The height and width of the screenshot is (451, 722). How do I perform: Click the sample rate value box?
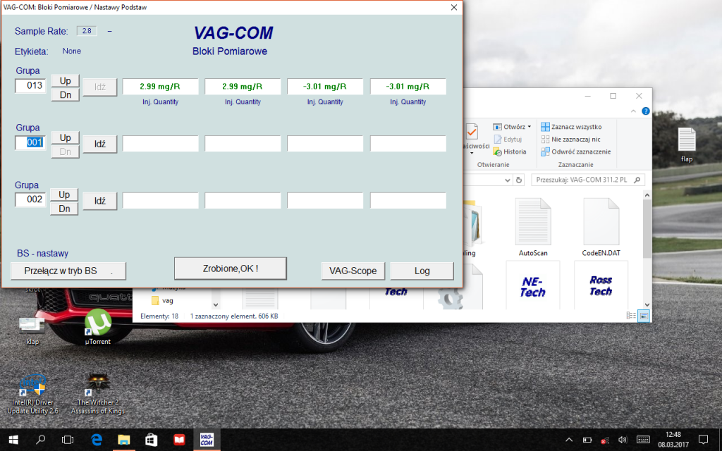tap(87, 31)
